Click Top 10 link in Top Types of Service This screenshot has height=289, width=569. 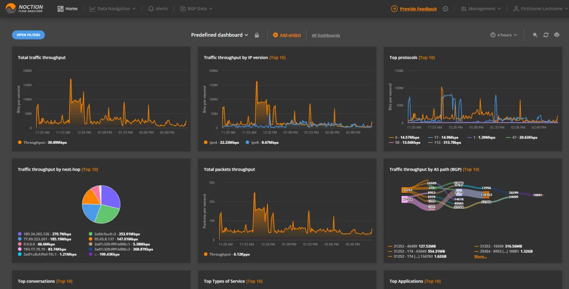(x=255, y=281)
